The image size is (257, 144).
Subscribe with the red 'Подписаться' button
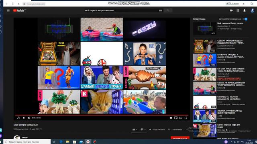(180, 138)
